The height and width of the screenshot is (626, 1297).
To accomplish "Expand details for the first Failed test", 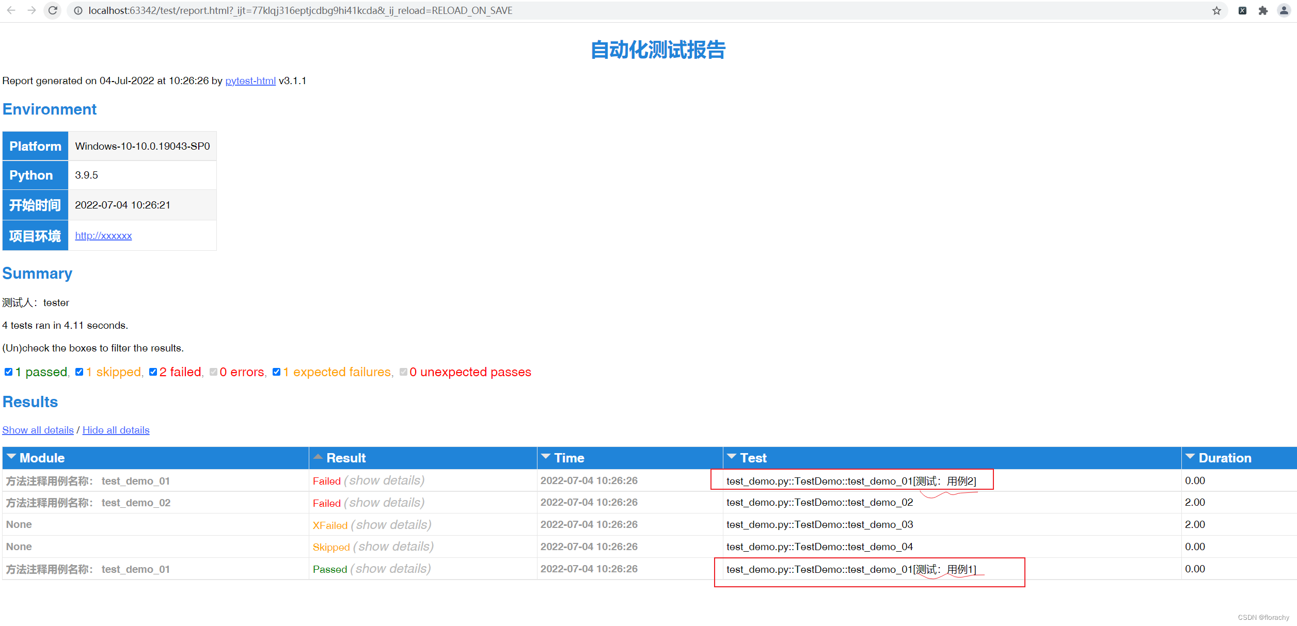I will tap(384, 480).
